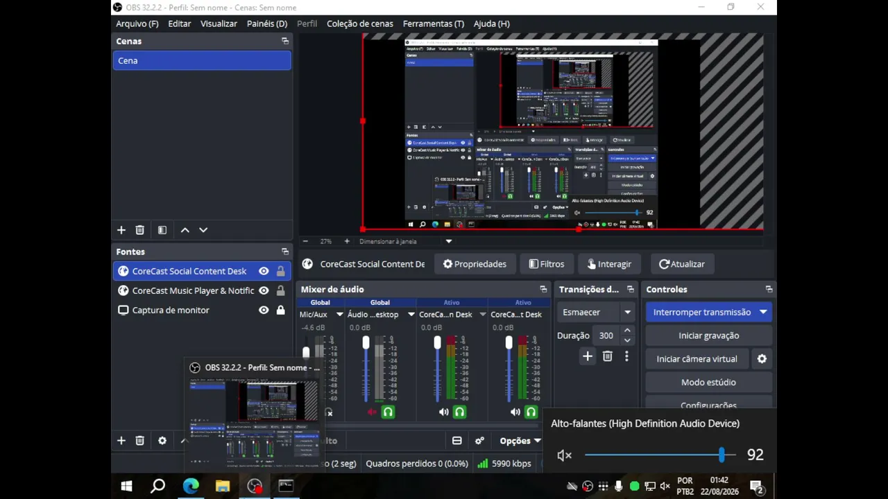This screenshot has width=888, height=499.
Task: Delete the selected source in Fontes
Action: pos(139,441)
